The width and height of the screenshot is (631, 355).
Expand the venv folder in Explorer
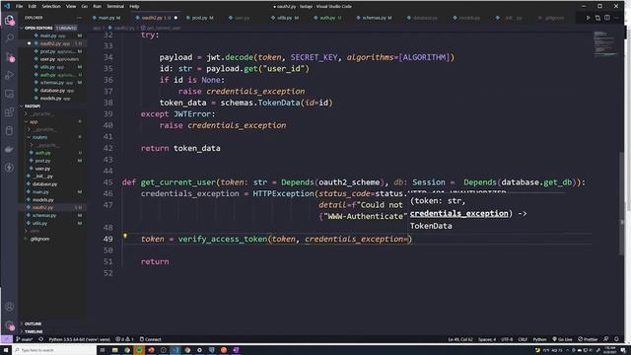[35, 231]
